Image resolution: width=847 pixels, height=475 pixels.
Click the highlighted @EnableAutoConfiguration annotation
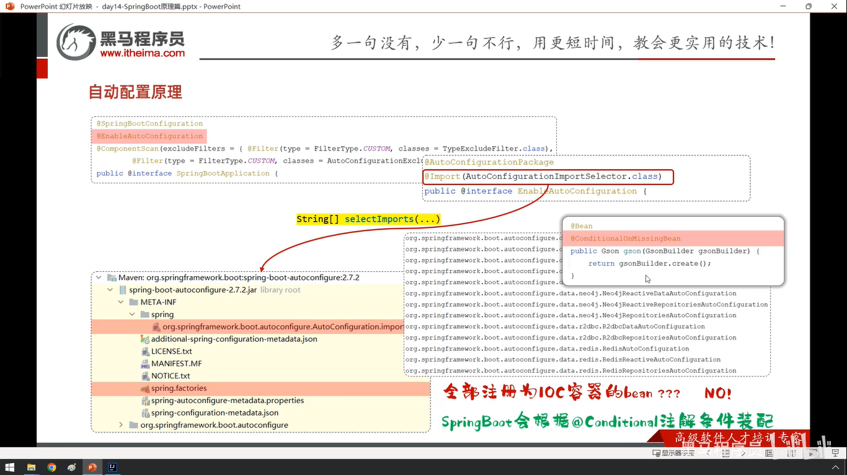(149, 136)
